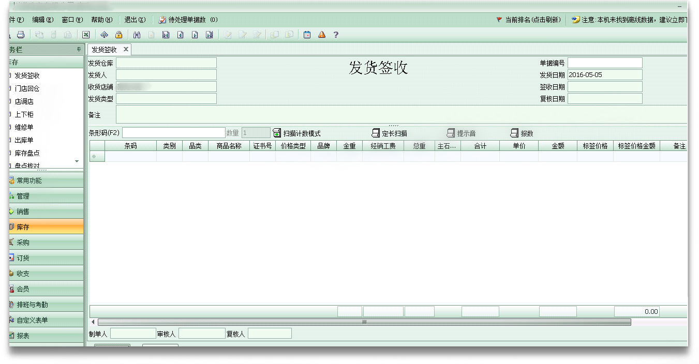Viewport: 699px width, 364px height.
Task: Expand the 销售 sidebar section
Action: (x=46, y=211)
